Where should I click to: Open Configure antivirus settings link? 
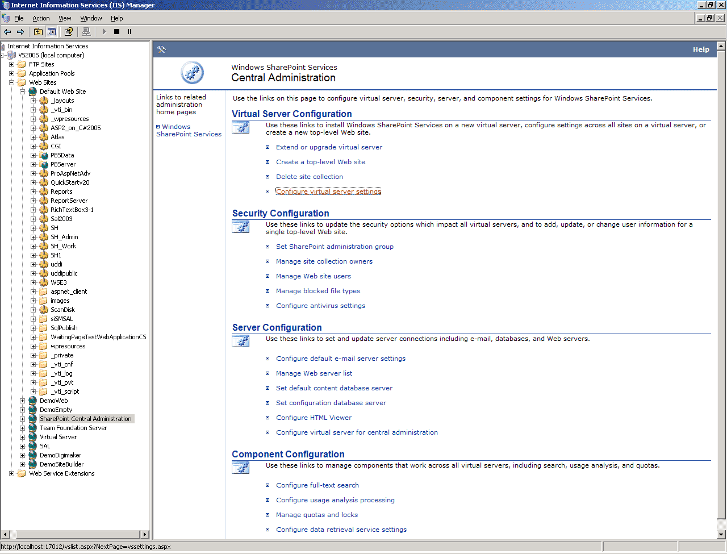tap(321, 306)
